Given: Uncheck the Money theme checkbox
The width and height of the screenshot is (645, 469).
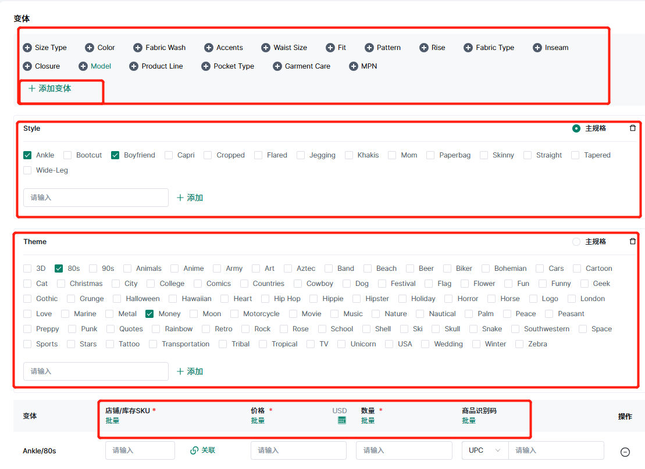Looking at the screenshot, I should click(x=150, y=314).
